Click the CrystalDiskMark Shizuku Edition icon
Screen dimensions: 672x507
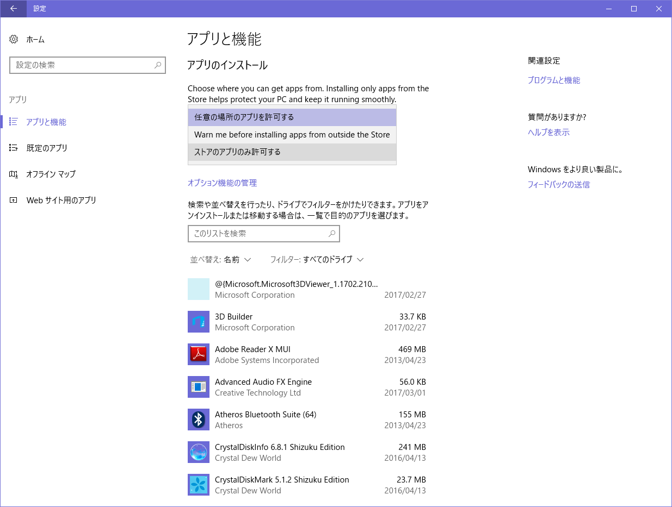(x=199, y=485)
